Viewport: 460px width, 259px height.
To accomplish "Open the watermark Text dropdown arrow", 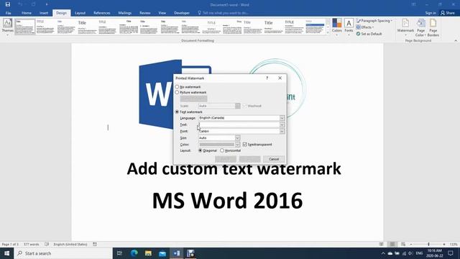I will click(282, 124).
